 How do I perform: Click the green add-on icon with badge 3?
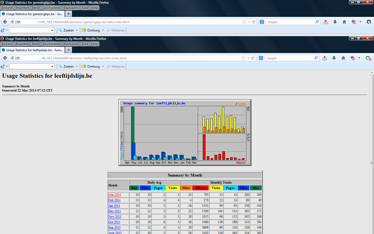click(368, 58)
